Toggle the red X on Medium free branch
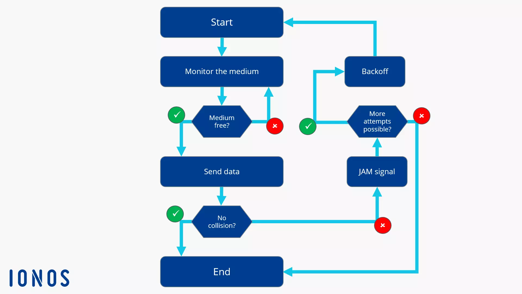Image resolution: width=522 pixels, height=294 pixels. (275, 126)
